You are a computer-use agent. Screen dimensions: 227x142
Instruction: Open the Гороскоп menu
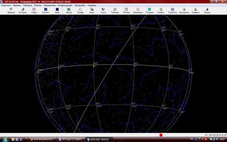[6, 5]
